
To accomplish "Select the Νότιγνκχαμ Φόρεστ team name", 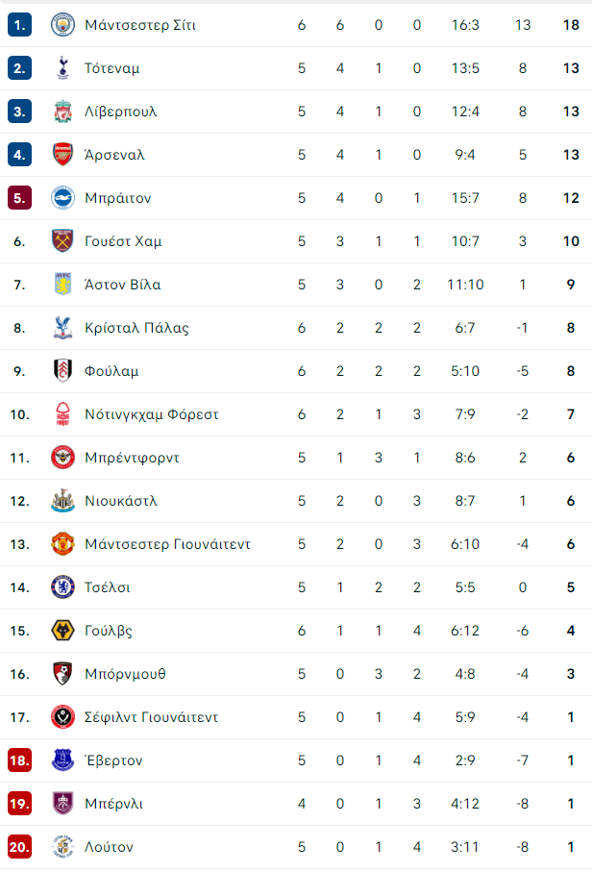I will coord(152,414).
